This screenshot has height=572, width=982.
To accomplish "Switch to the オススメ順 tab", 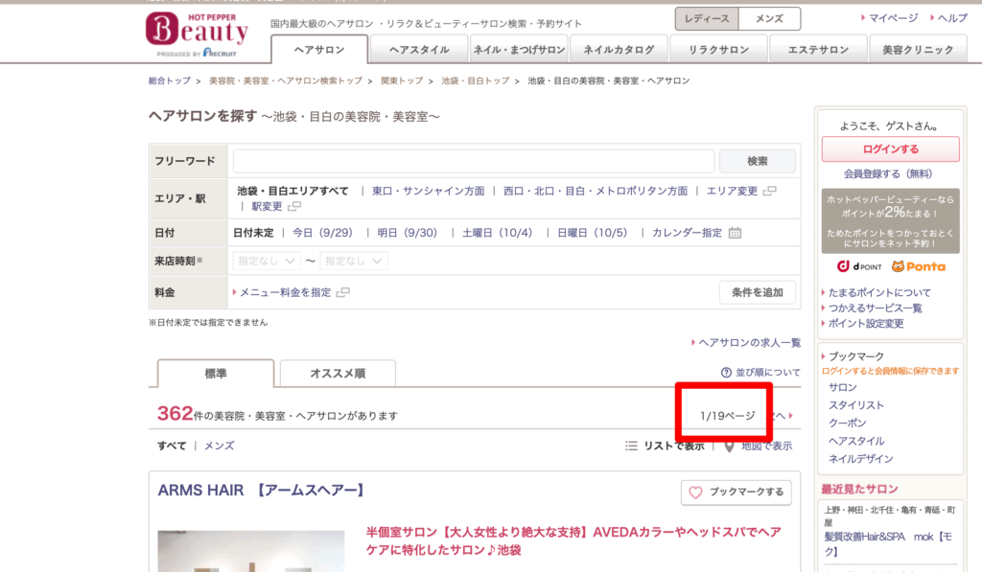I will pyautogui.click(x=337, y=374).
